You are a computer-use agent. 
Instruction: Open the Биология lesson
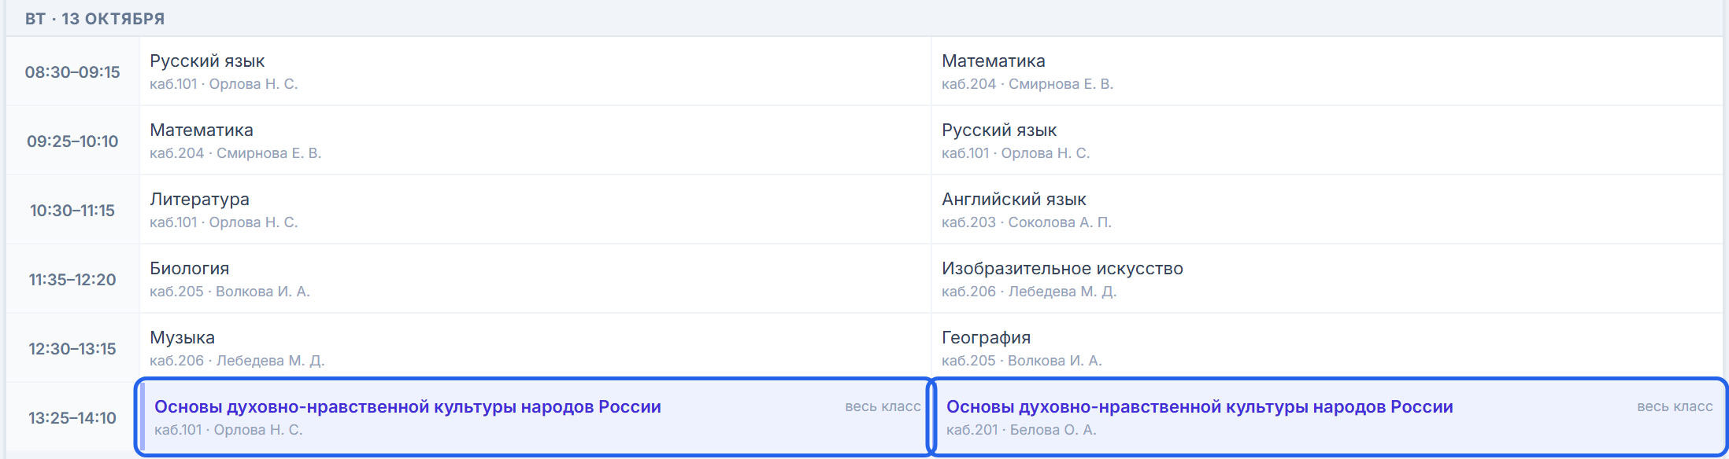point(535,278)
